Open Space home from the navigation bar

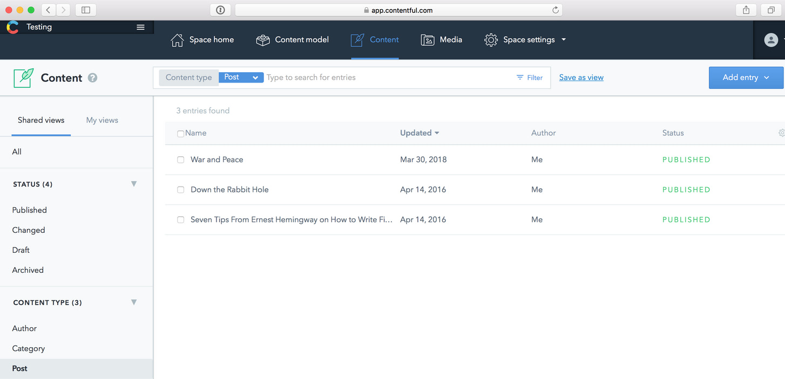(202, 39)
